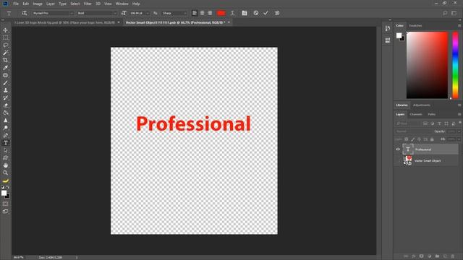The height and width of the screenshot is (260, 463).
Task: Open the layer Opacity dropdown arrow
Action: [x=459, y=131]
